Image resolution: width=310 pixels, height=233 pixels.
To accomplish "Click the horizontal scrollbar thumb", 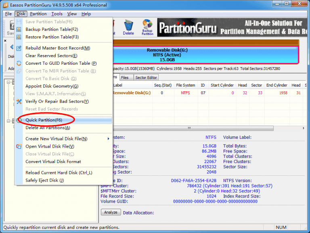I will pos(193,128).
